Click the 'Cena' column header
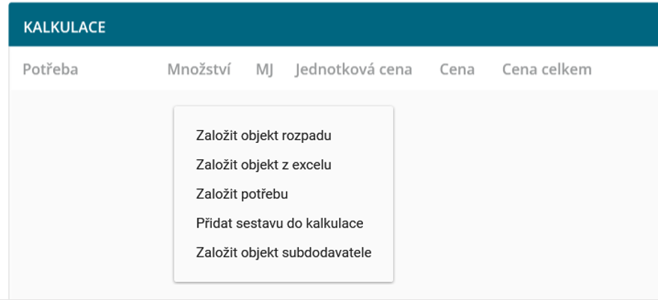The height and width of the screenshot is (300, 658). tap(457, 70)
